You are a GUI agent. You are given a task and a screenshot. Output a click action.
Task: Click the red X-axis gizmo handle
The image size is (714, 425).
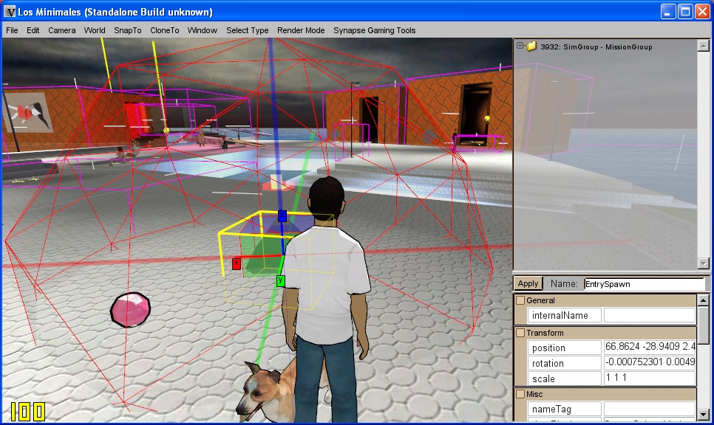(237, 263)
